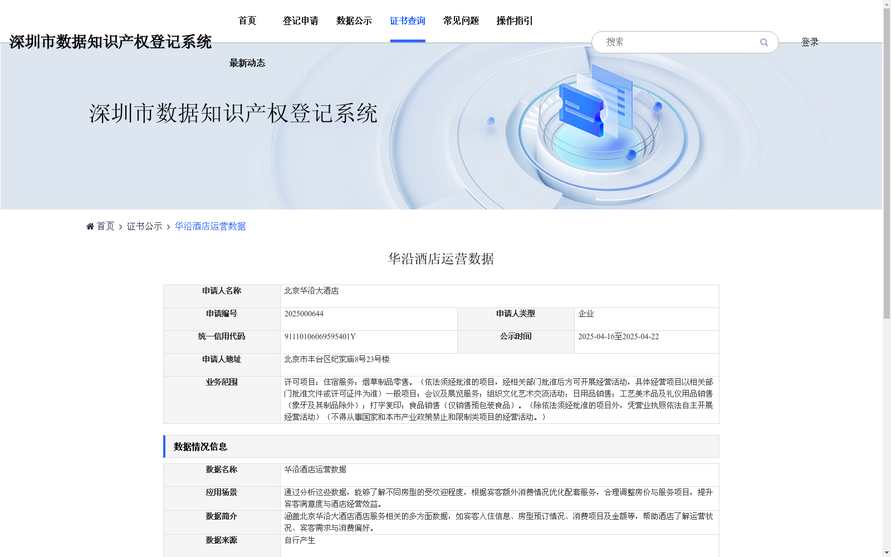Click publicity period 2025-04-16至2025-04-22
The height and width of the screenshot is (557, 891).
pos(618,336)
